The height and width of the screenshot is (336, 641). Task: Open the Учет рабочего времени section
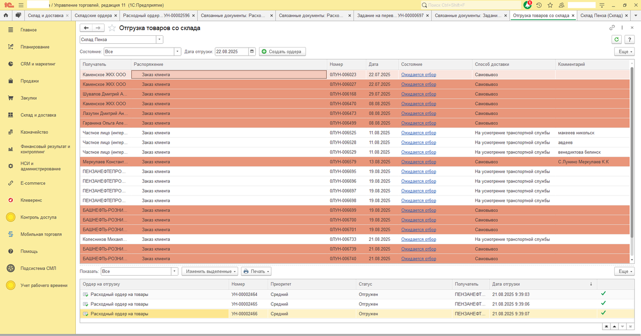click(x=37, y=285)
